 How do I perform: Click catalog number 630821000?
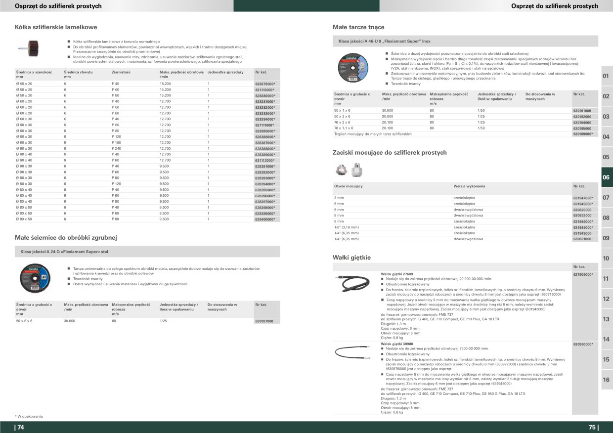pos(582,239)
